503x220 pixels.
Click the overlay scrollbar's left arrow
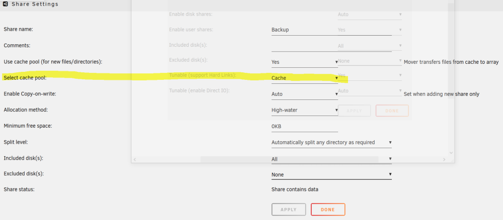click(x=135, y=159)
